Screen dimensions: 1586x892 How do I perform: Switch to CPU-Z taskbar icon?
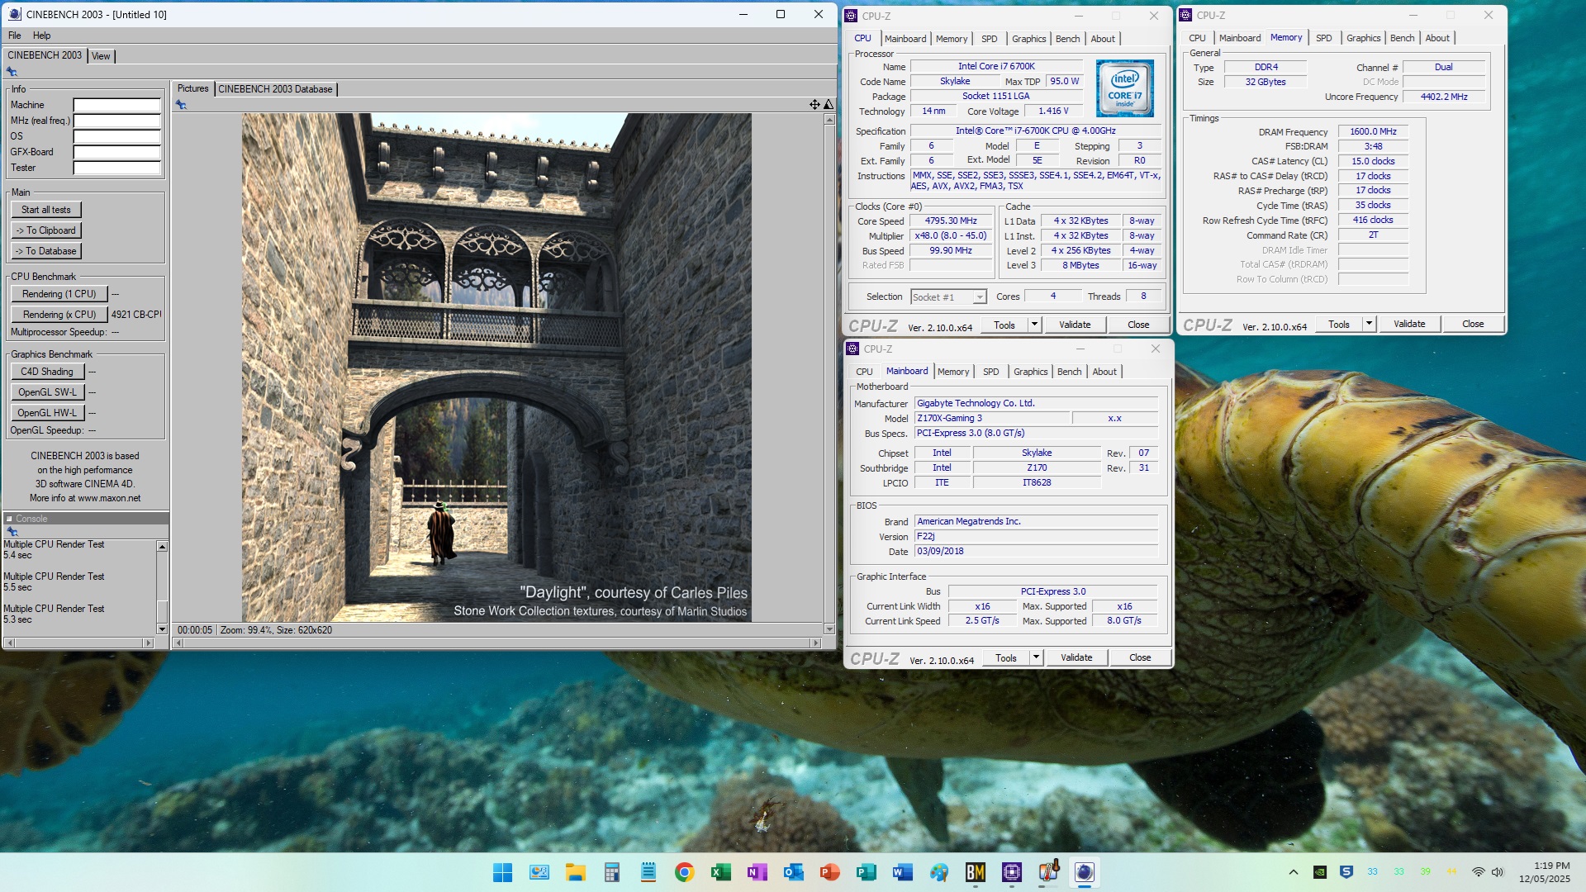(1012, 872)
